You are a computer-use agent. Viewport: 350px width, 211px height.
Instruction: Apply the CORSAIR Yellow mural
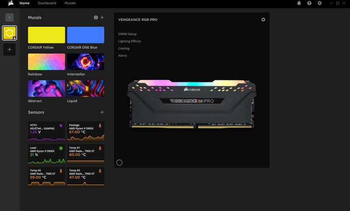tap(46, 35)
